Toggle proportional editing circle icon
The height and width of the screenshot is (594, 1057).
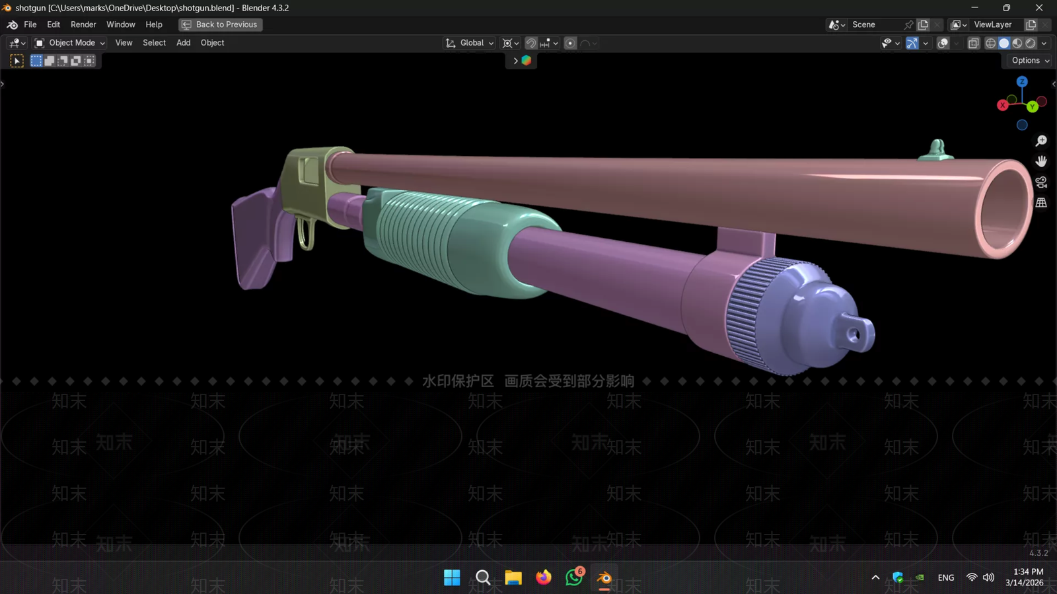pos(570,43)
